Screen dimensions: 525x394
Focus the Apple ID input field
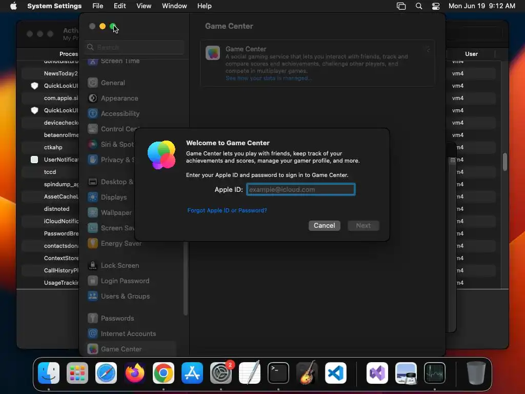[x=300, y=189]
